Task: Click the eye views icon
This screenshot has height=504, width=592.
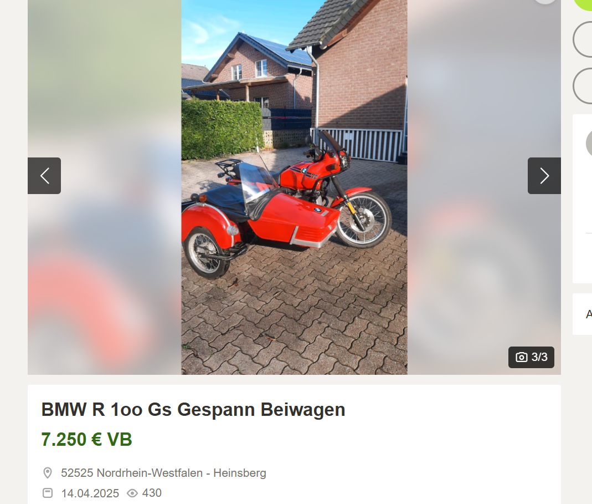Action: [x=132, y=493]
